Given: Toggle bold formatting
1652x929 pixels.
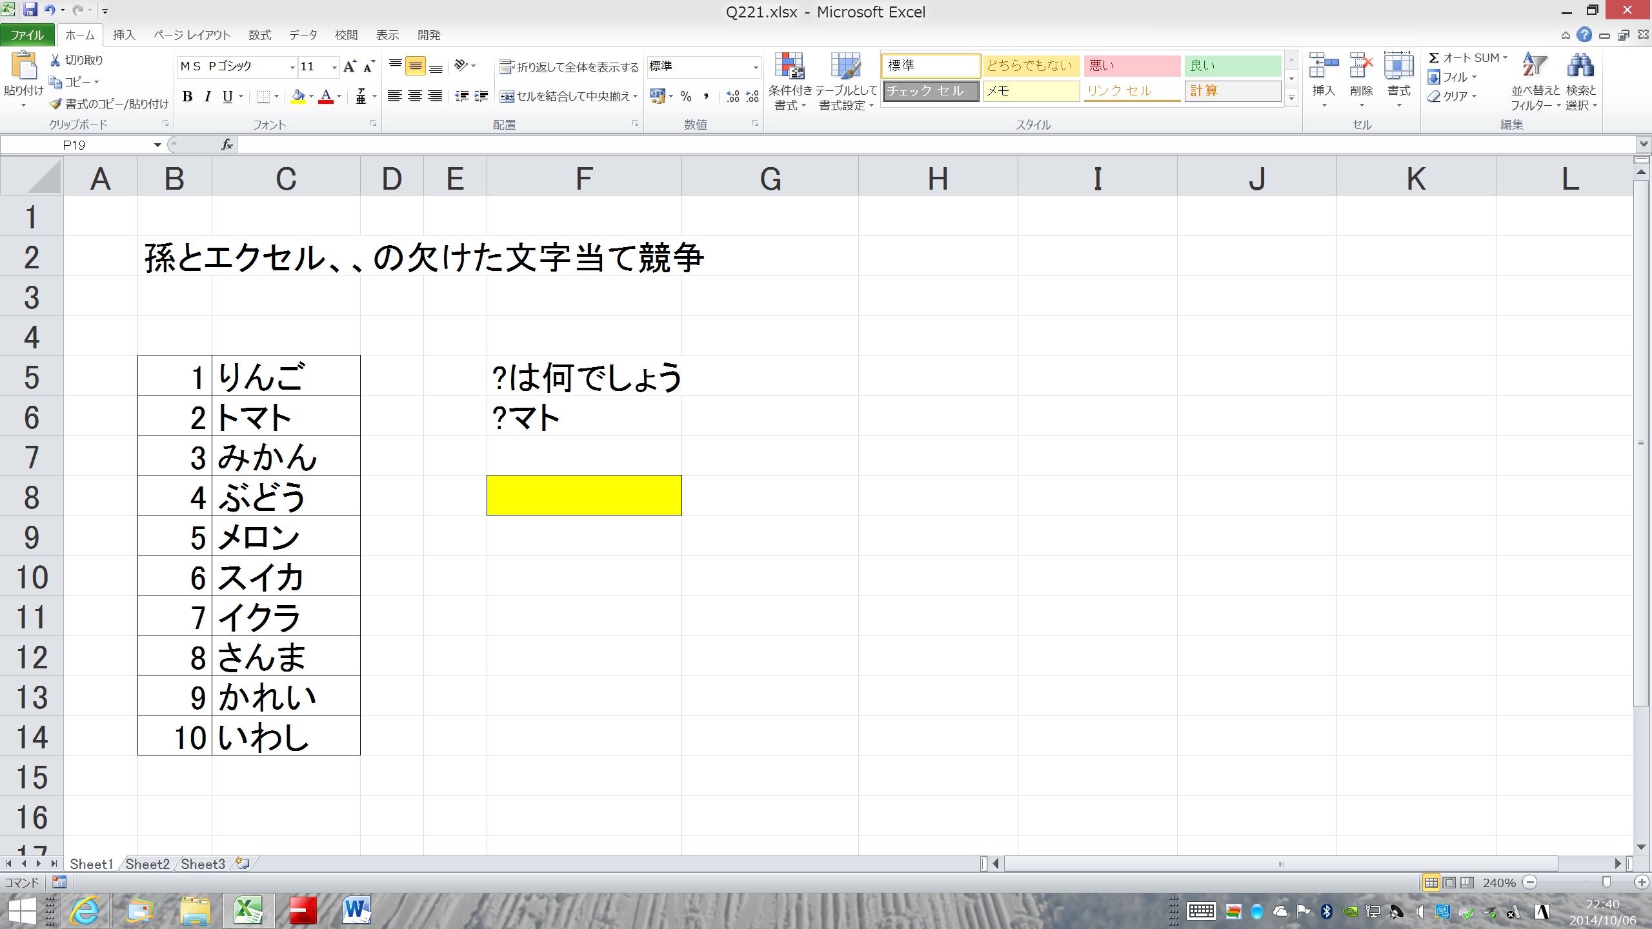Looking at the screenshot, I should click(187, 97).
